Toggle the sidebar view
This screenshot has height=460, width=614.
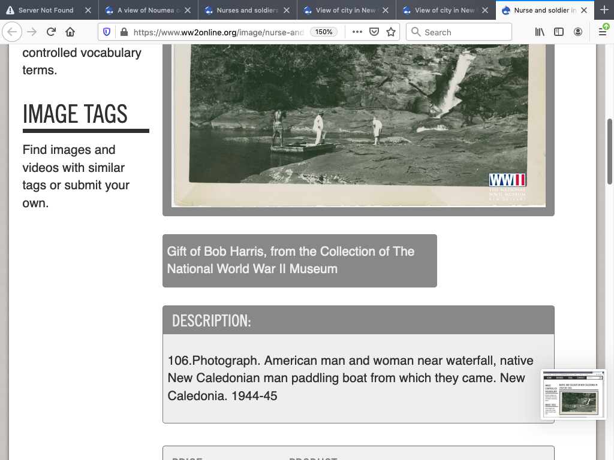pos(559,32)
